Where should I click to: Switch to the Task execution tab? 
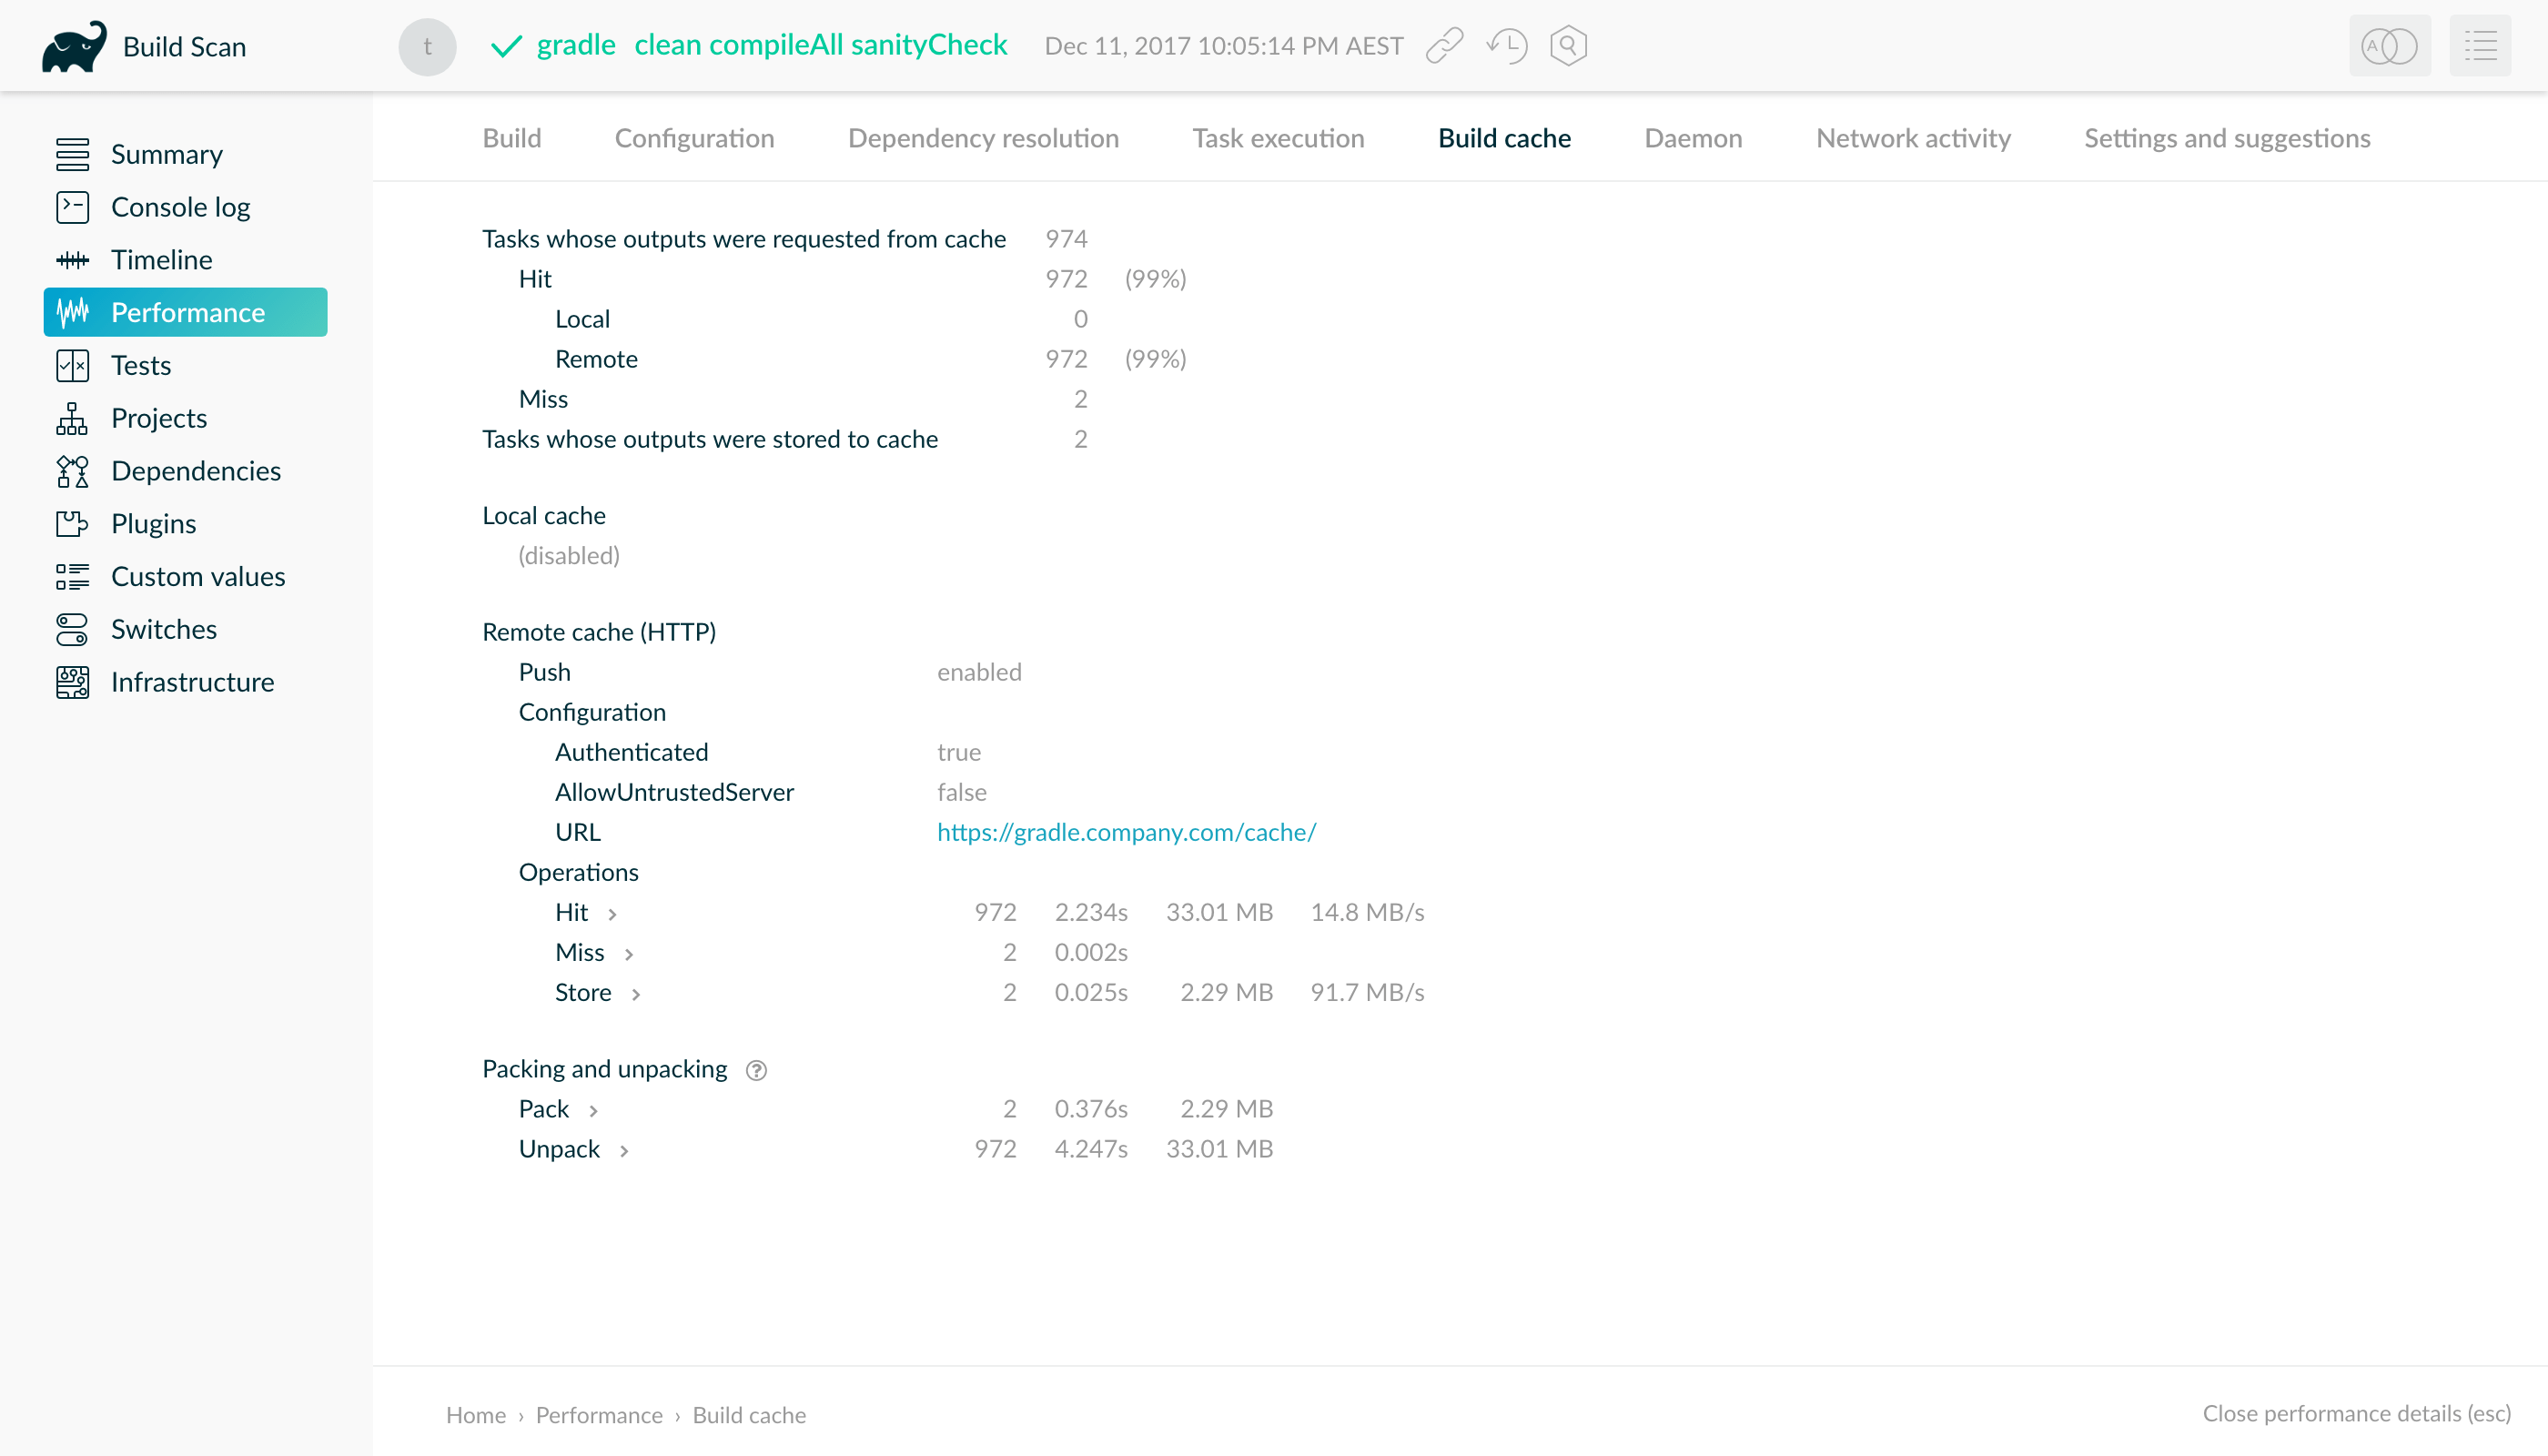[x=1278, y=138]
